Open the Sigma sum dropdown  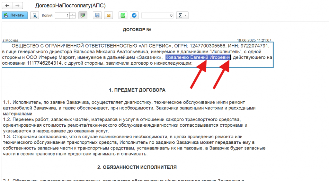[182, 15]
